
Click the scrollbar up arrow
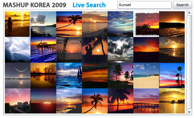(189, 13)
